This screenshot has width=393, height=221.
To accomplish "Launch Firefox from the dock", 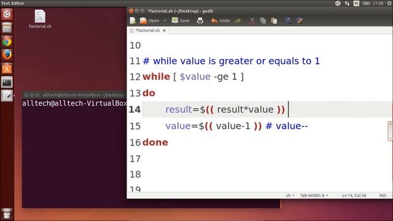I will pyautogui.click(x=7, y=55).
